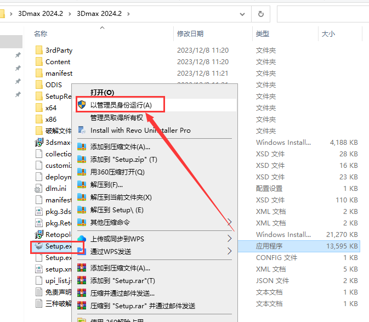Screen dimensions: 369x322
Task: Select the x86 folder icon
Action: tap(39, 120)
